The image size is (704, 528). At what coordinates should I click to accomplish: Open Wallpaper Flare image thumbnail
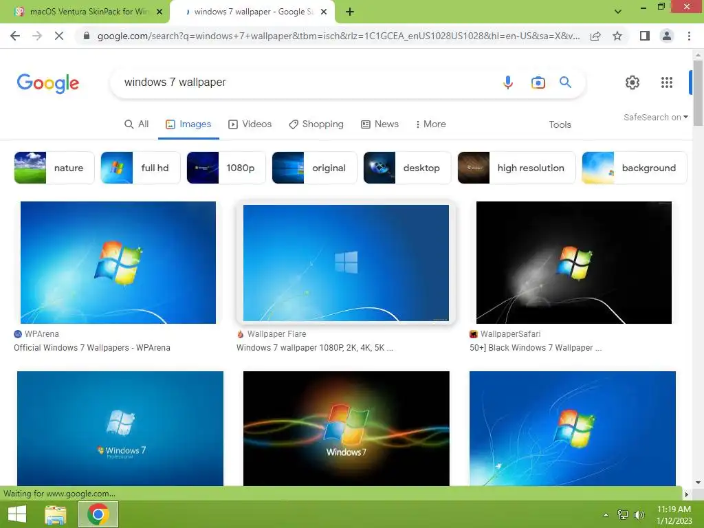click(346, 263)
